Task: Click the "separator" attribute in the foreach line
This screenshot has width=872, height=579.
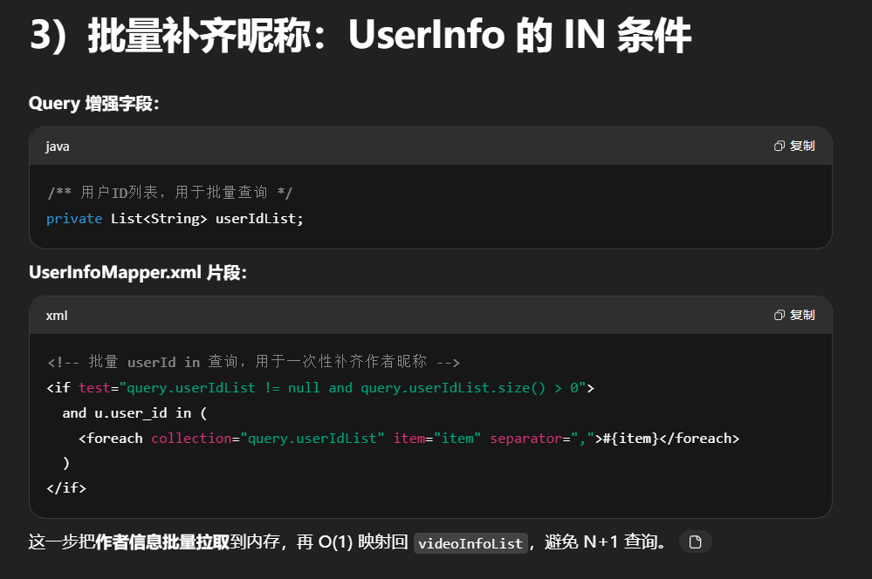Action: [x=525, y=438]
